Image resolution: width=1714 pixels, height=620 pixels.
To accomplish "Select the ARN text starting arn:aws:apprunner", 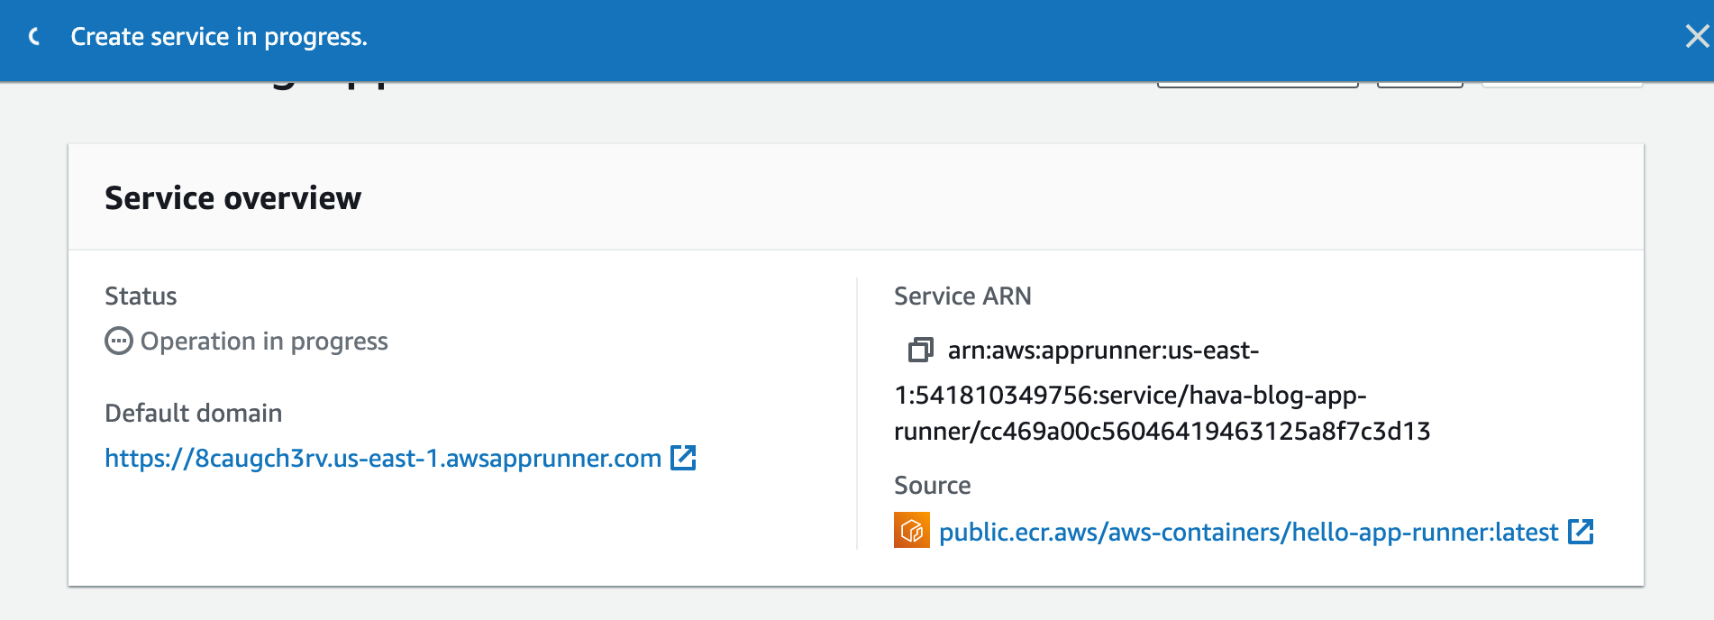I will pos(1162,391).
